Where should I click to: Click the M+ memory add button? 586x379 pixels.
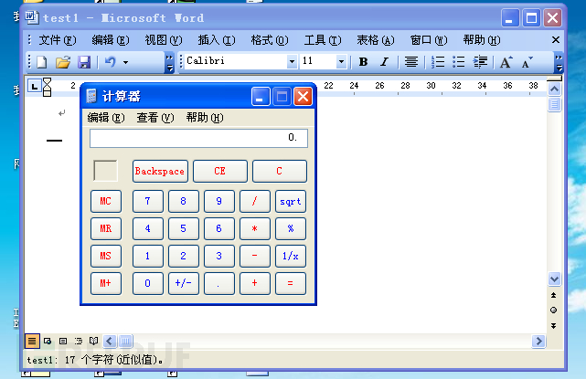[x=106, y=283]
